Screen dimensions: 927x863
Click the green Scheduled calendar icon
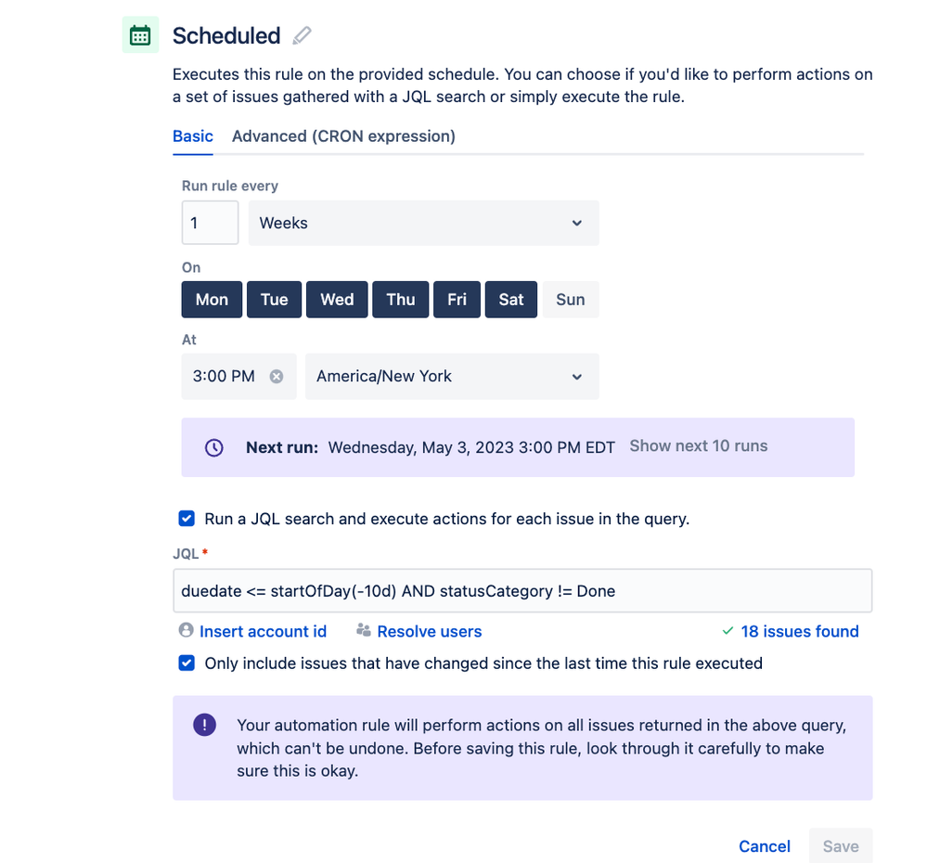point(139,34)
